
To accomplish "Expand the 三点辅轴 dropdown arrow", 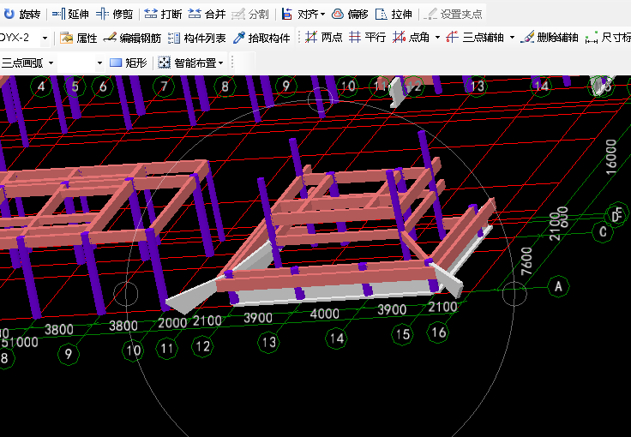I will coord(512,38).
